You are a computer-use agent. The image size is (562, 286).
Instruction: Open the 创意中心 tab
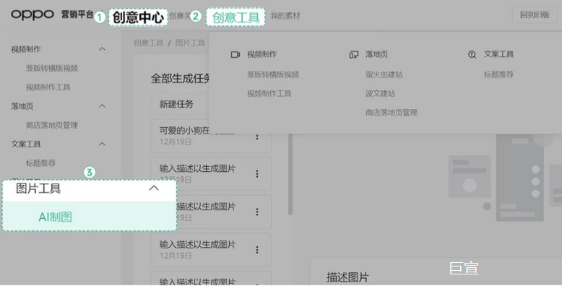(138, 17)
